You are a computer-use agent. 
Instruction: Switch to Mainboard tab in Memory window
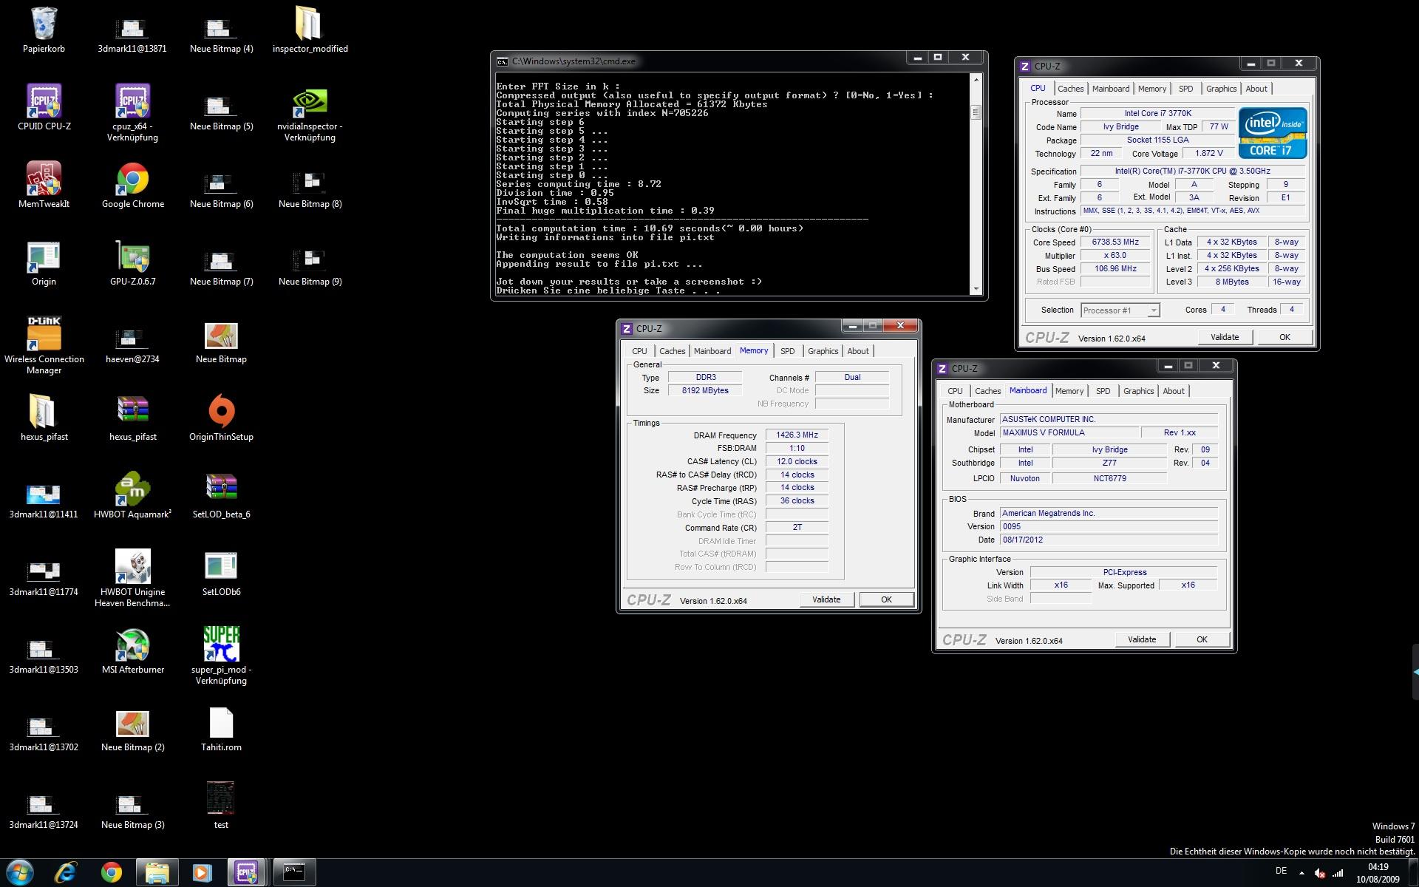(x=712, y=351)
